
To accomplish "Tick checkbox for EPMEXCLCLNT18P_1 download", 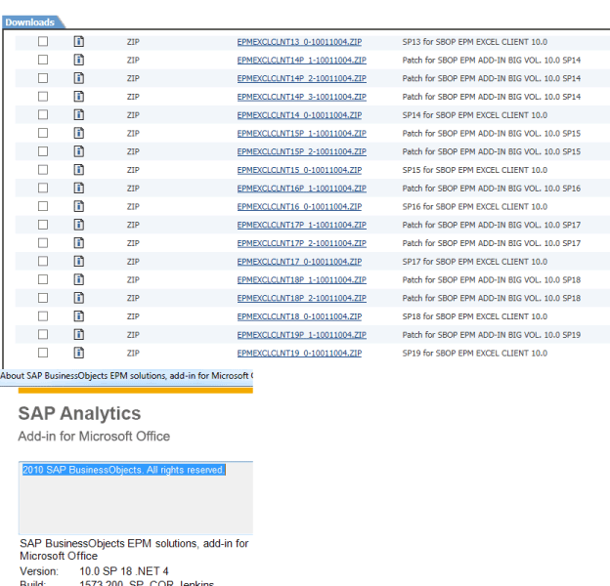I will 43,279.
